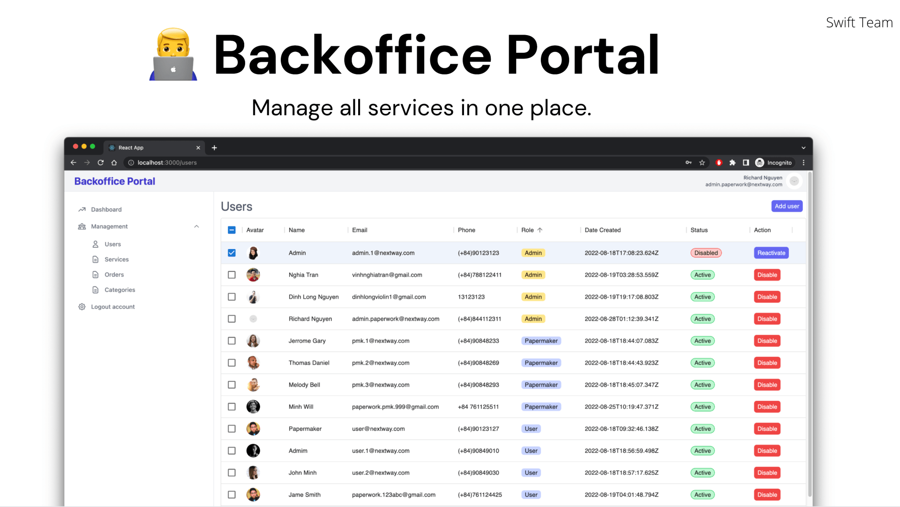Open Richard Nguyen's profile avatar in header
The width and height of the screenshot is (900, 507).
[794, 181]
